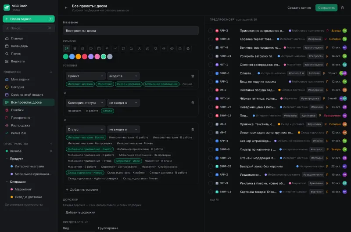
Task: Pick the gray color swatch
Action: click(x=110, y=57)
